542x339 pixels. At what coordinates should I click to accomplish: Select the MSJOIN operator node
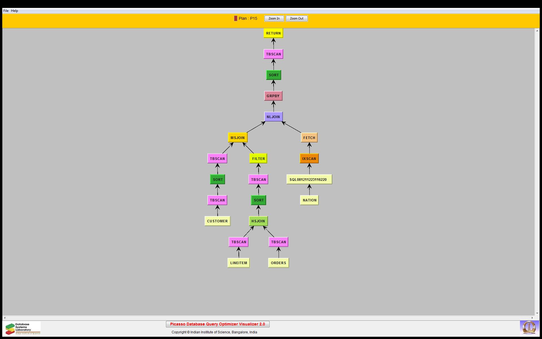pyautogui.click(x=237, y=138)
